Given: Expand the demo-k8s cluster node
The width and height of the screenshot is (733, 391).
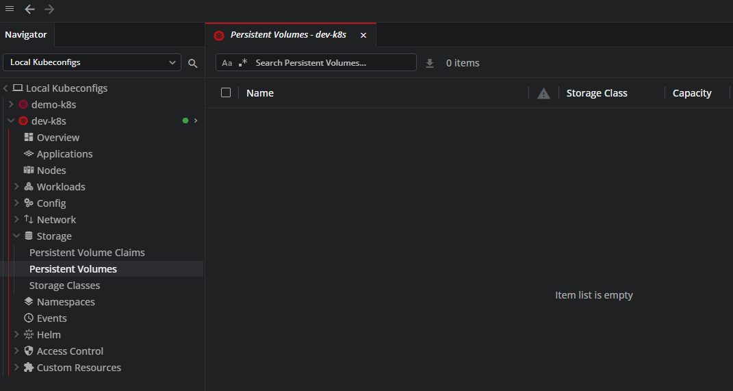Looking at the screenshot, I should pyautogui.click(x=10, y=105).
